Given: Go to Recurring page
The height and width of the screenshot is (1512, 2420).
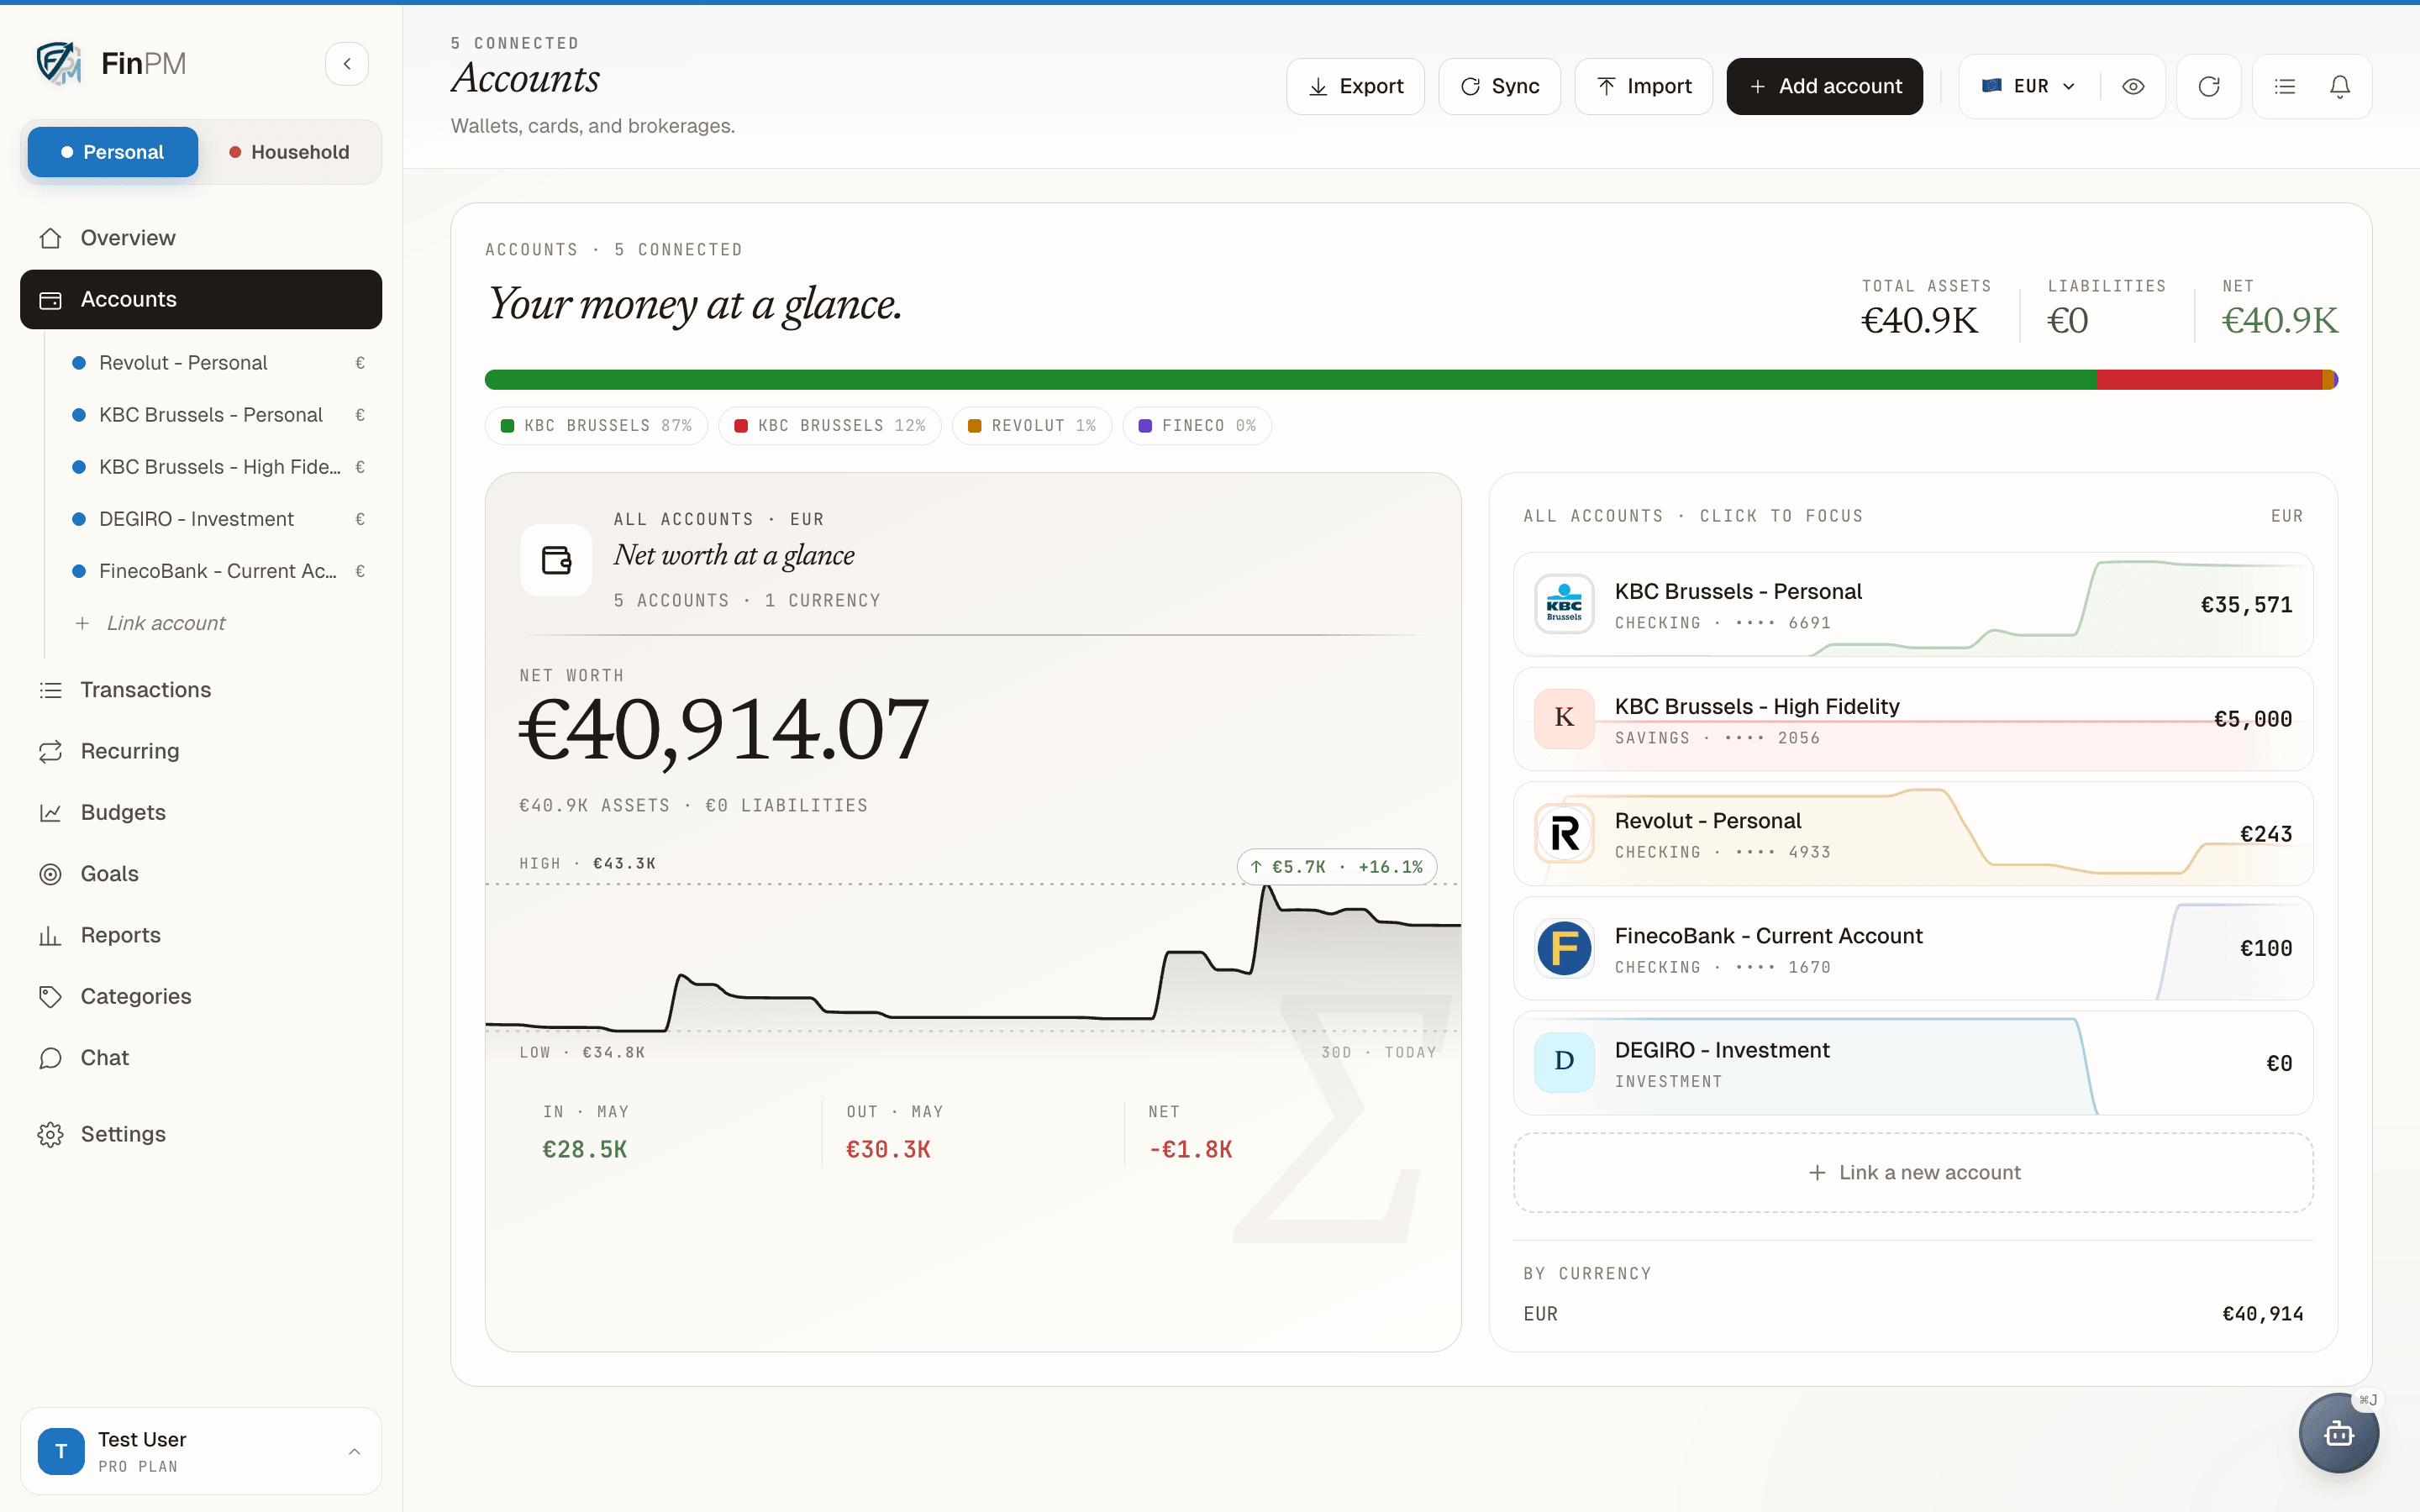Looking at the screenshot, I should coord(201,751).
